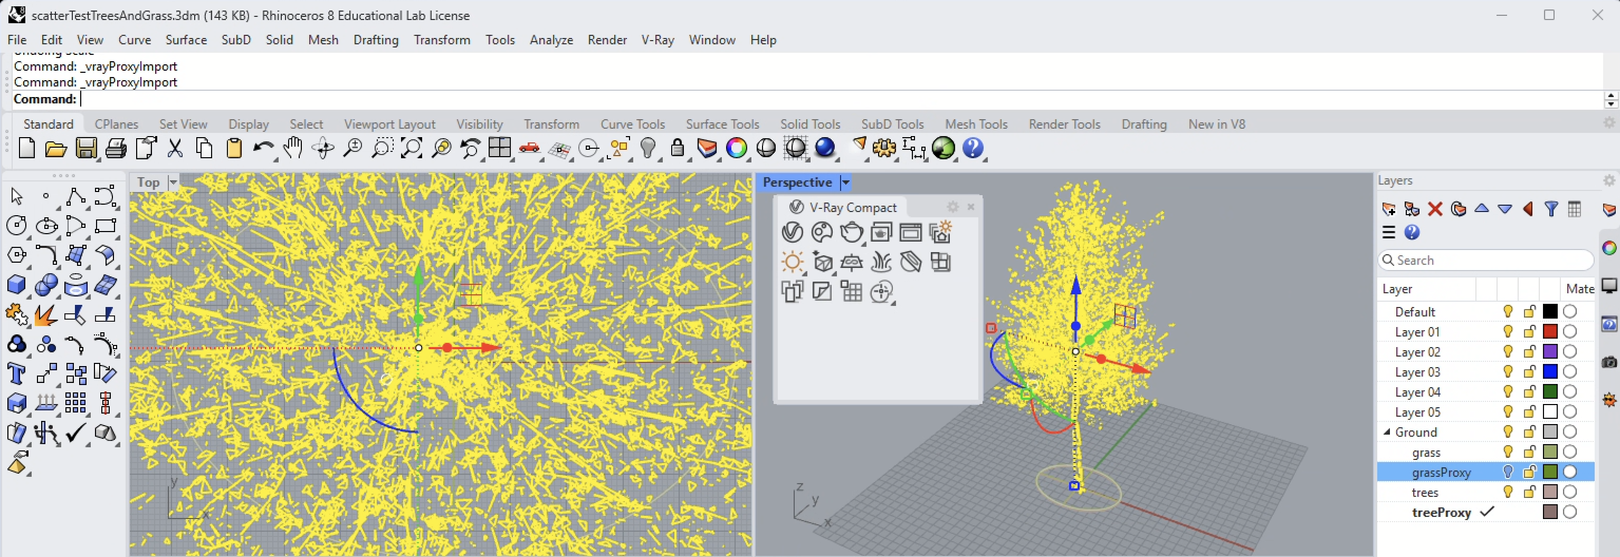The height and width of the screenshot is (557, 1620).
Task: Click the Layer 01 red color swatch
Action: [x=1550, y=332]
